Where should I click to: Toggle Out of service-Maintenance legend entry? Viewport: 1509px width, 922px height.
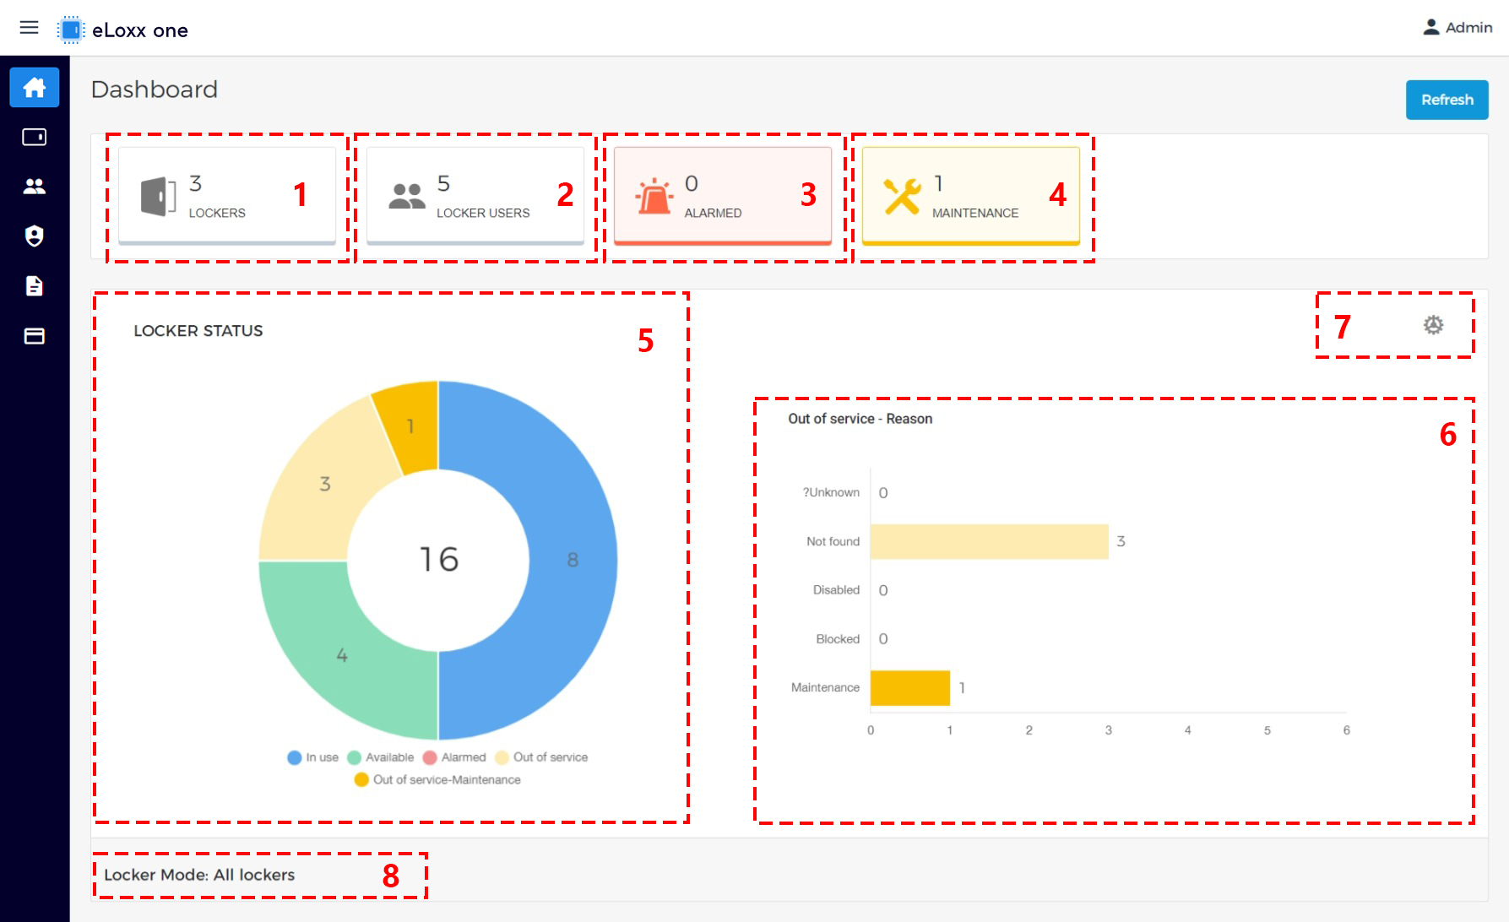437,779
